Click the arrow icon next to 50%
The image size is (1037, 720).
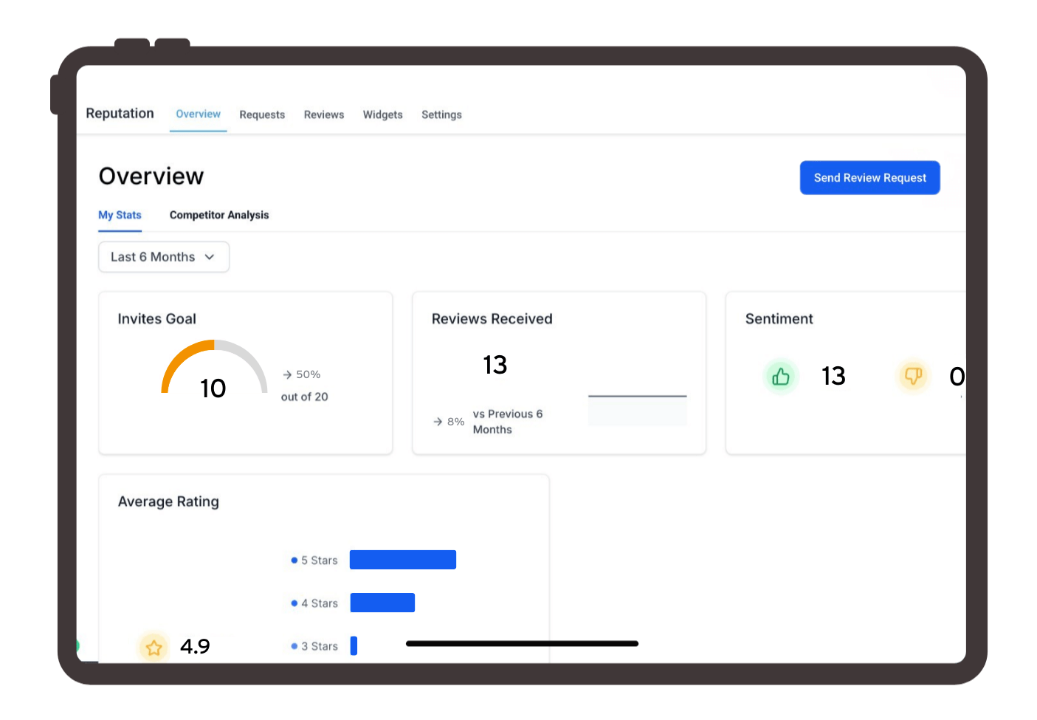pos(287,375)
